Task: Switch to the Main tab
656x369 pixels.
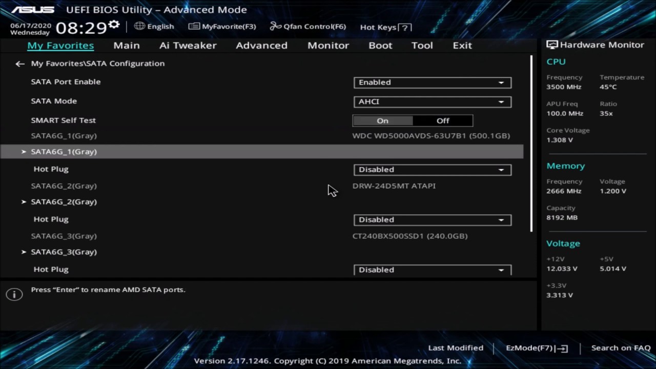Action: tap(127, 46)
